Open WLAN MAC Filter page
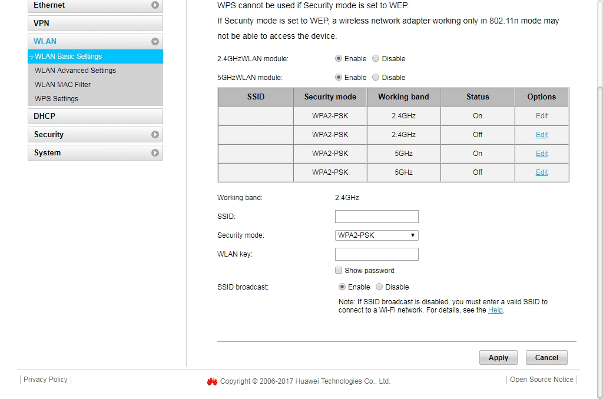The image size is (603, 399). pos(62,85)
